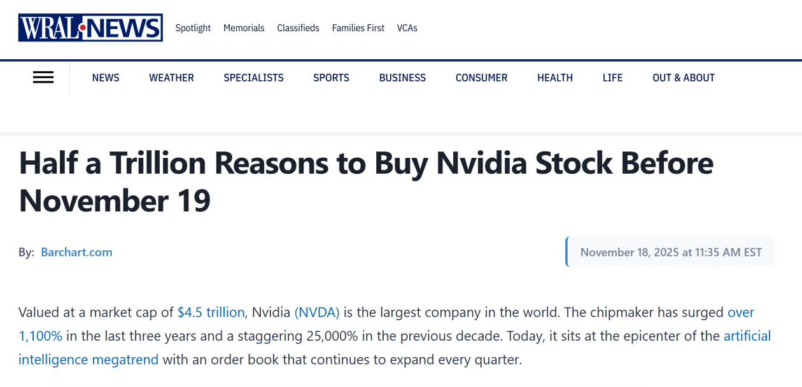Open the Memorials link
This screenshot has width=802, height=387.
(x=244, y=28)
